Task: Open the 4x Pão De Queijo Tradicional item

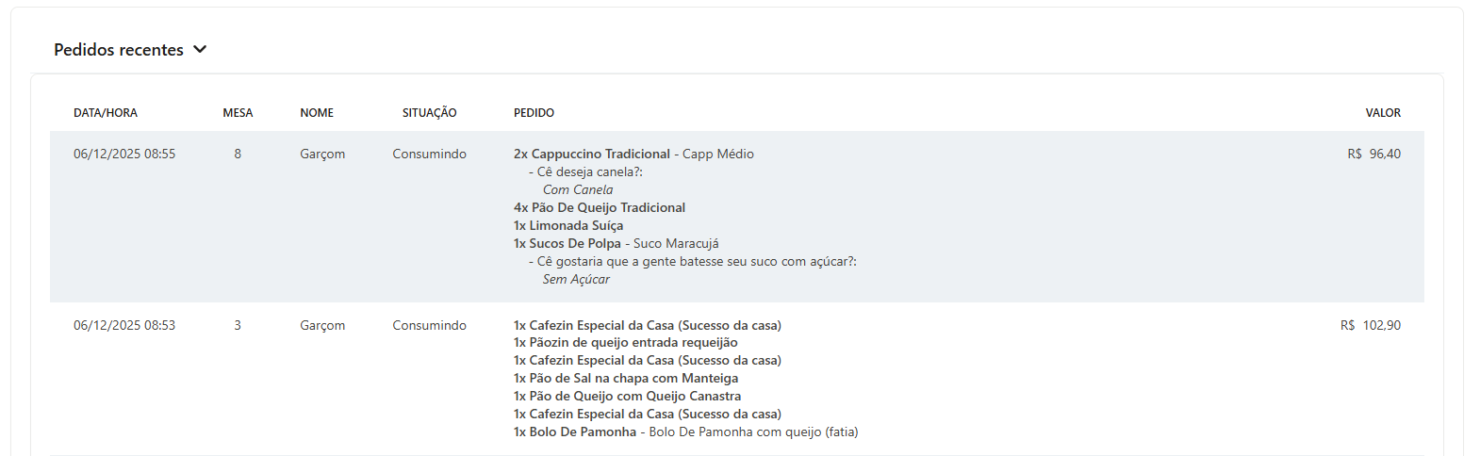Action: pyautogui.click(x=600, y=207)
